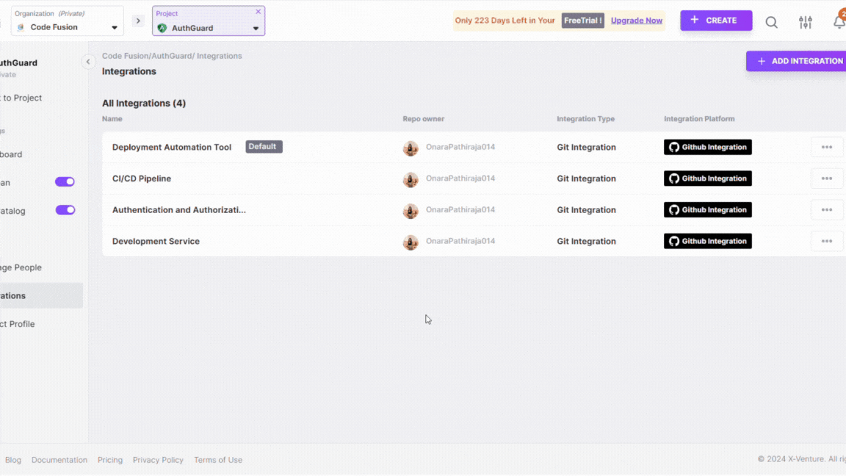846x476 pixels.
Task: Expand the Code Fusion organization dropdown
Action: (x=114, y=28)
